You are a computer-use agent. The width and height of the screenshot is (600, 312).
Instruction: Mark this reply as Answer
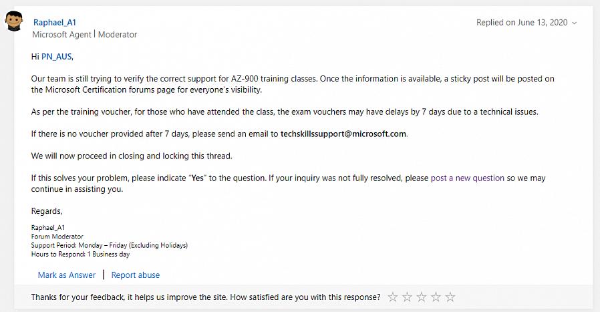(67, 275)
